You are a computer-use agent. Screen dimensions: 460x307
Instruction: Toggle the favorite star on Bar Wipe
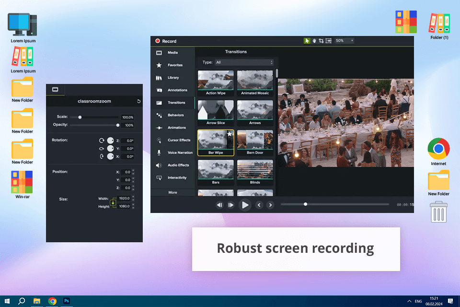point(230,134)
